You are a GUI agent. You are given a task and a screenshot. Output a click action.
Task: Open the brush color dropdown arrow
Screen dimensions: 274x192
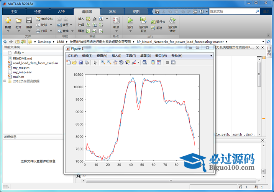(138, 63)
